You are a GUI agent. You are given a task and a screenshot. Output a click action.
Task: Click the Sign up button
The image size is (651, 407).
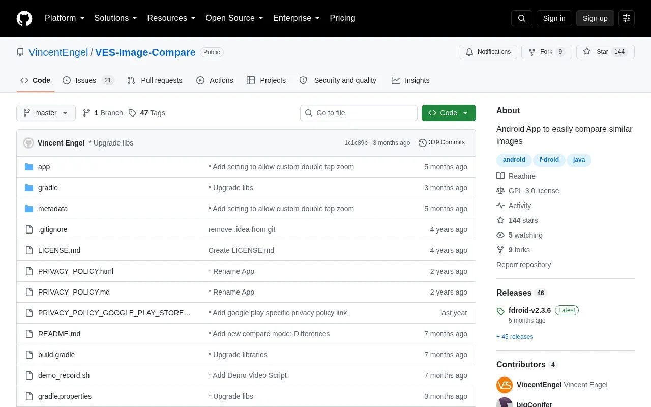(x=595, y=18)
